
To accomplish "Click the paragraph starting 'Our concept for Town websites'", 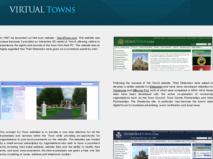I will coord(50,143).
